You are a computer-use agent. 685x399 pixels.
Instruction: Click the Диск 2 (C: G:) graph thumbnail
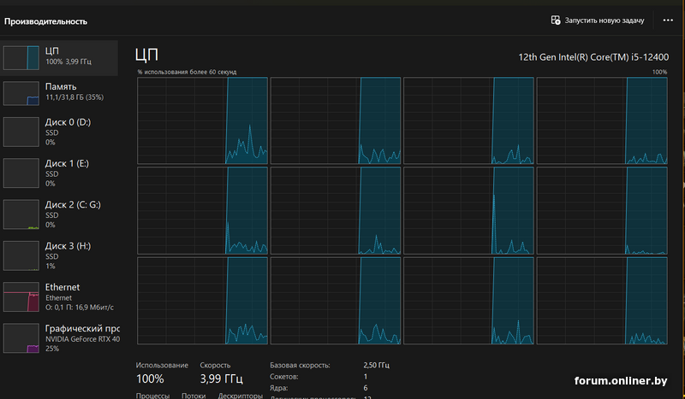tap(21, 214)
